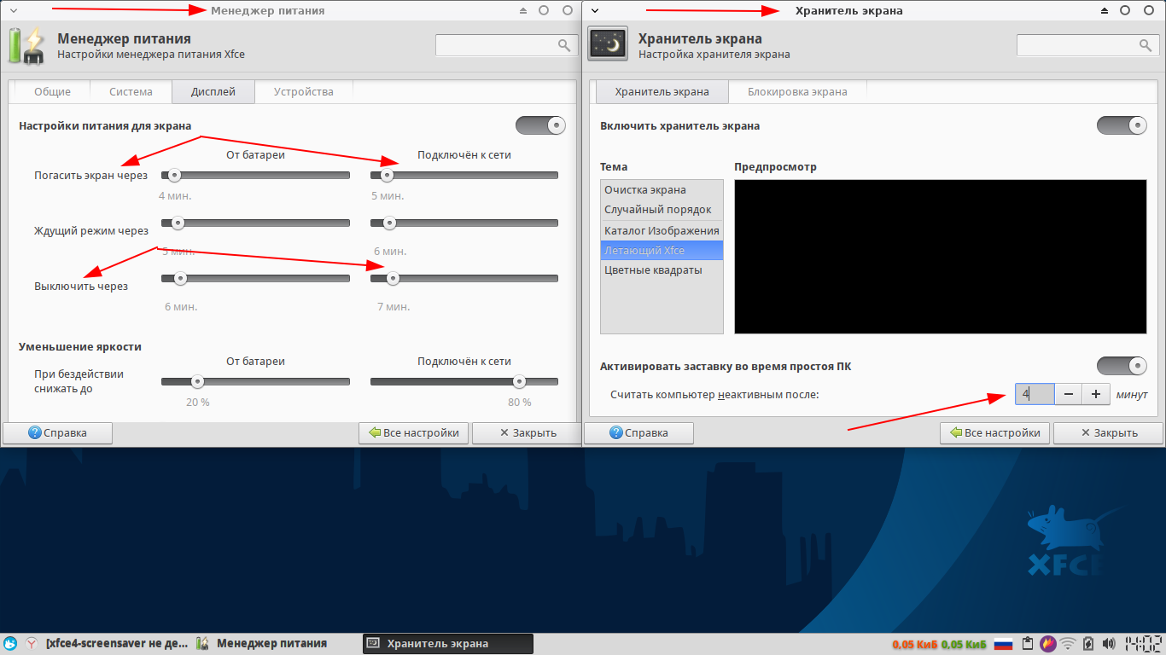Viewport: 1166px width, 655px height.
Task: Click the plugged-in Выключить через slider
Action: coord(464,278)
